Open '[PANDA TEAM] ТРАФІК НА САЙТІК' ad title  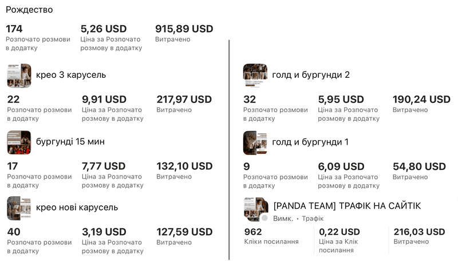pyautogui.click(x=347, y=206)
